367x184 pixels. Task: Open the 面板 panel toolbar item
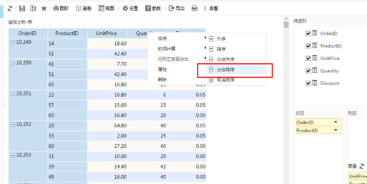pos(84,9)
